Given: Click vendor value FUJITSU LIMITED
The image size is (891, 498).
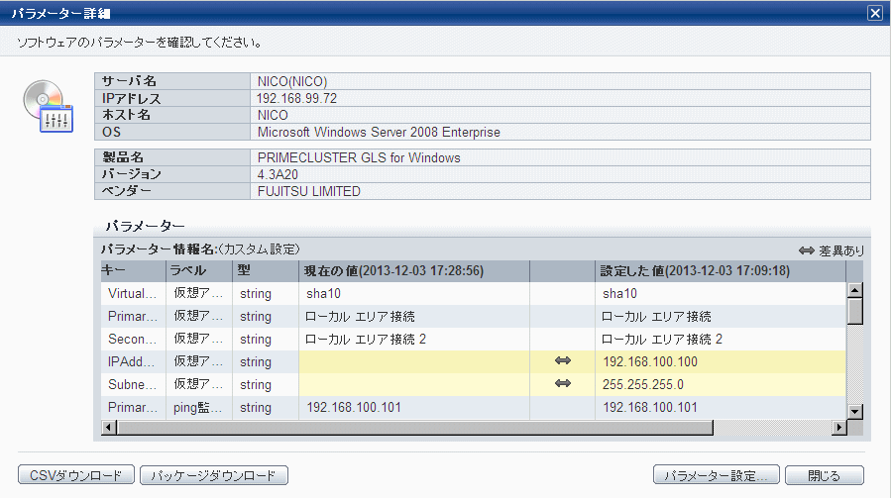Looking at the screenshot, I should 308,191.
